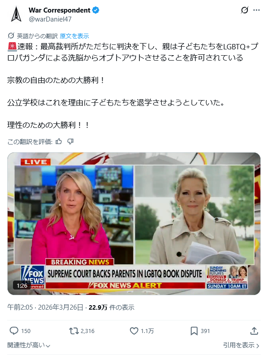Click the Grok translation icon beside 英語からの翻訳
This screenshot has width=268, height=355.
point(11,36)
